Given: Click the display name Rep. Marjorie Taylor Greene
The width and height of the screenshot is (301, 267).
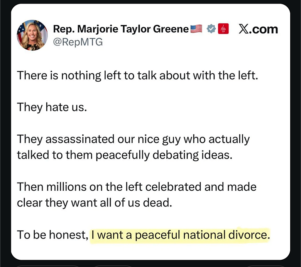Looking at the screenshot, I should click(x=121, y=29).
